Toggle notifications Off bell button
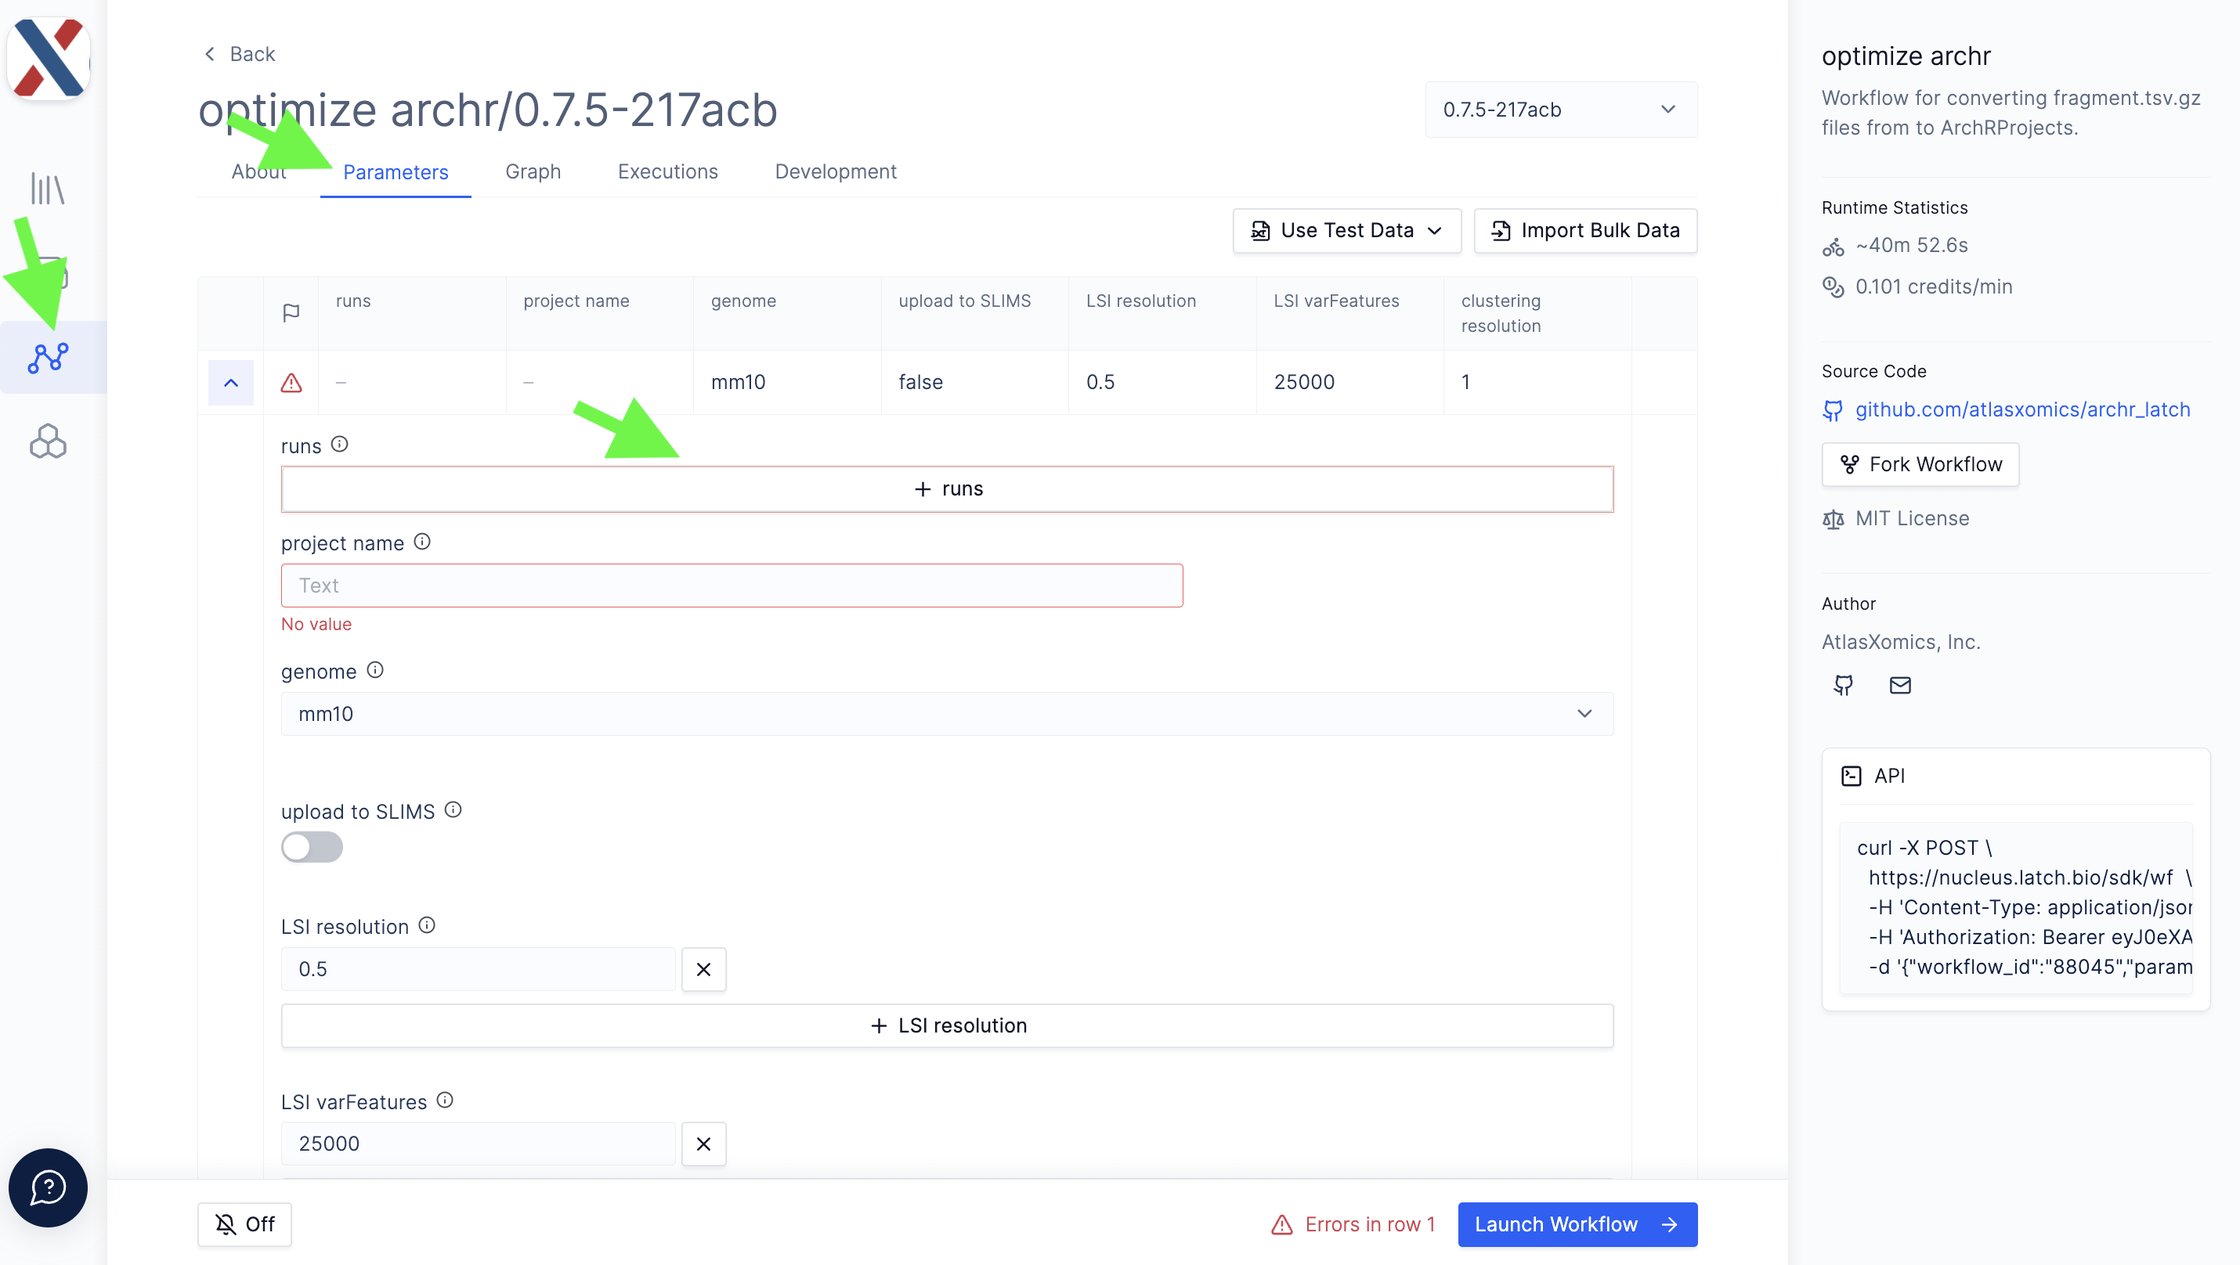This screenshot has height=1265, width=2240. (244, 1224)
